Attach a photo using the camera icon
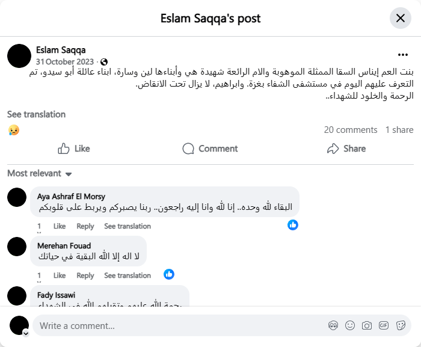Image resolution: width=421 pixels, height=347 pixels. [367, 325]
